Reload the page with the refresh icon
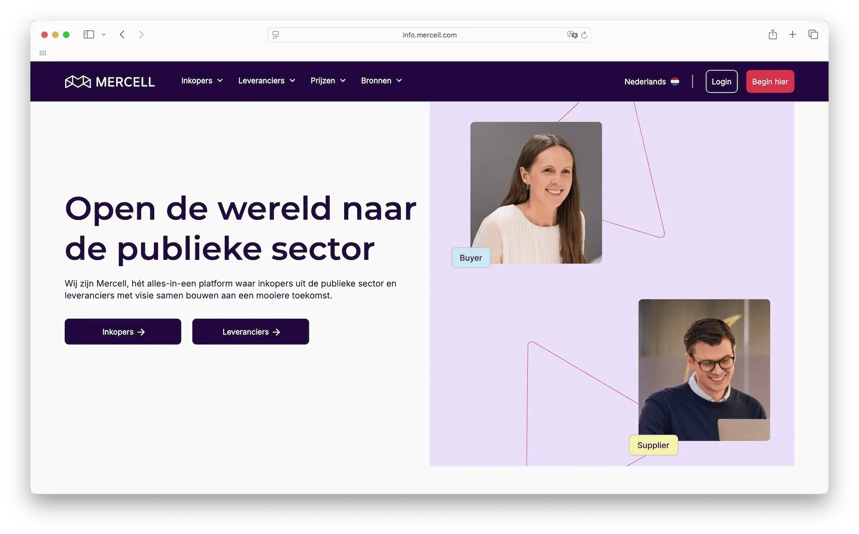This screenshot has width=859, height=534. (584, 35)
